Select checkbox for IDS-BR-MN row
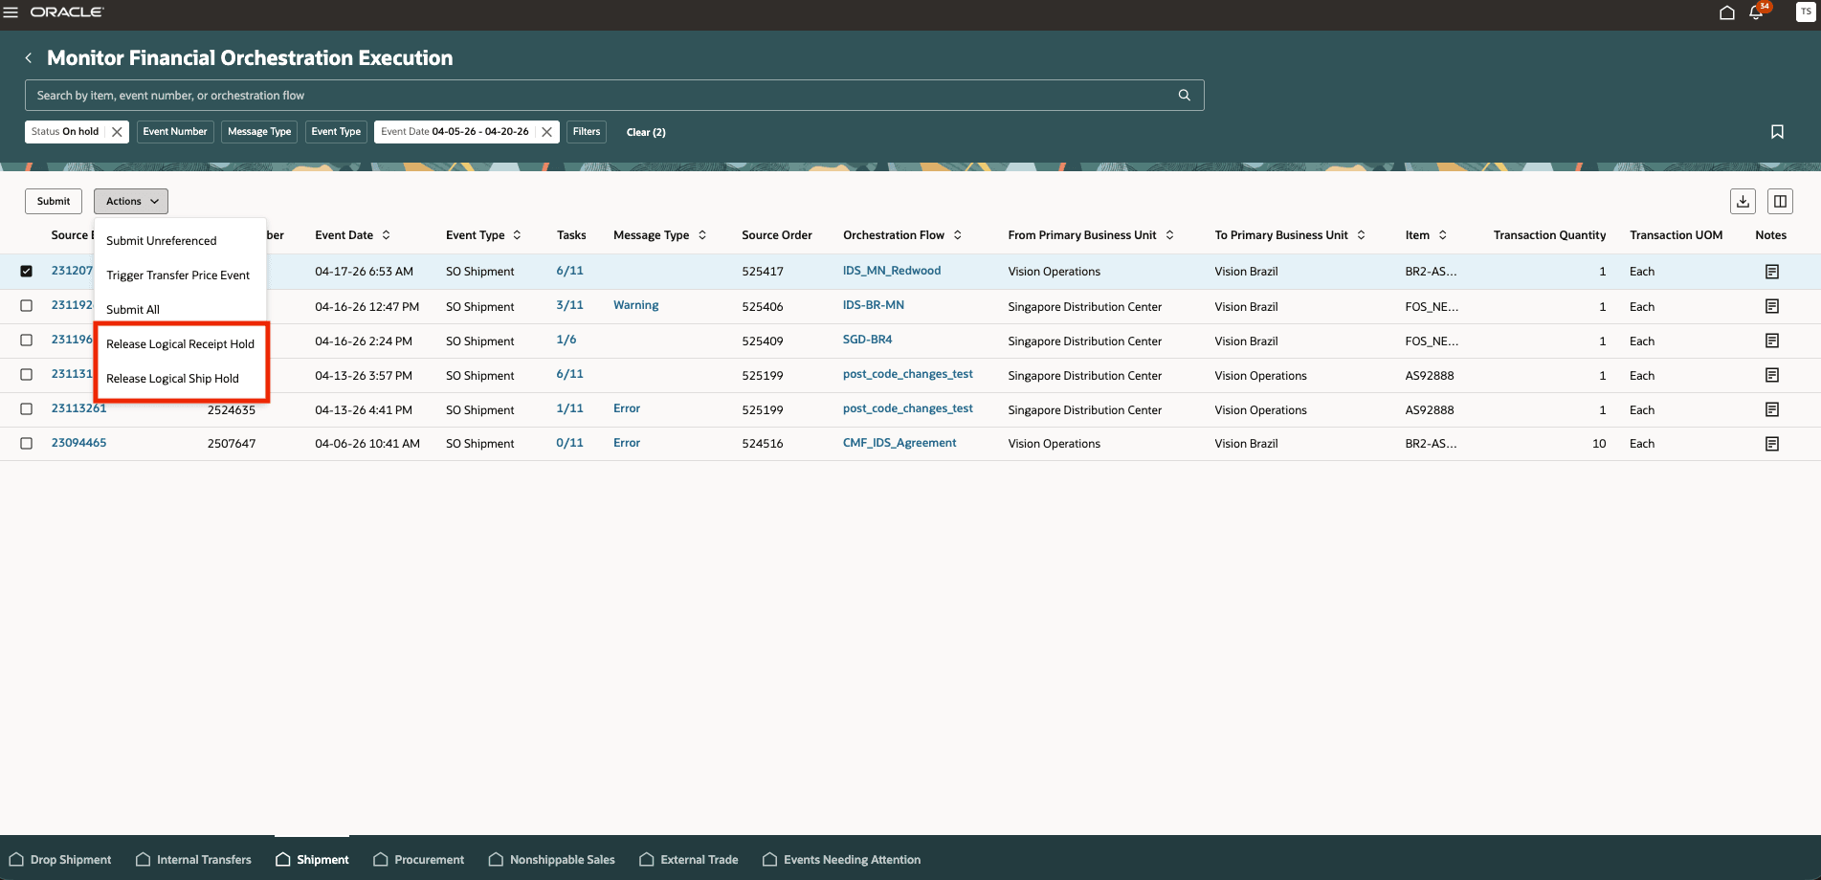1821x880 pixels. [x=26, y=306]
